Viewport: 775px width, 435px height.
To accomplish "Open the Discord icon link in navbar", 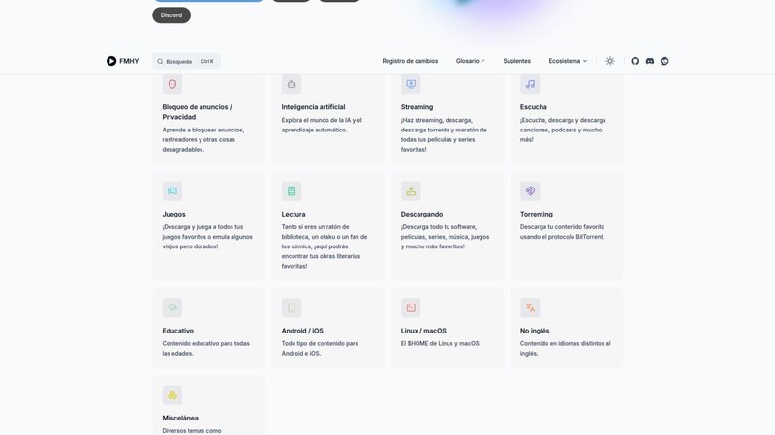I will click(650, 61).
